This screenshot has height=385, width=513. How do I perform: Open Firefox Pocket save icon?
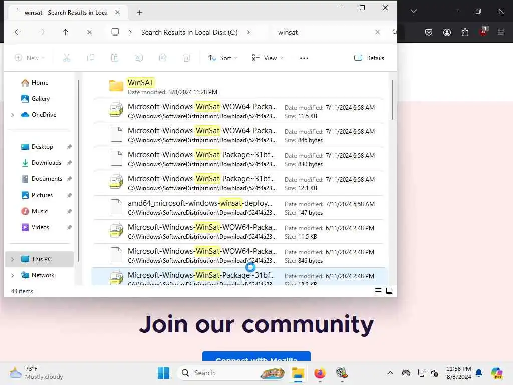point(429,32)
